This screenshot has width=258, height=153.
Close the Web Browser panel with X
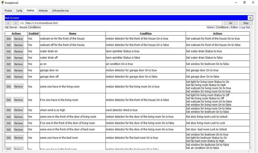250,18
